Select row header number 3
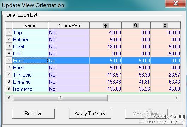The width and height of the screenshot is (187, 127). [x=9, y=47]
